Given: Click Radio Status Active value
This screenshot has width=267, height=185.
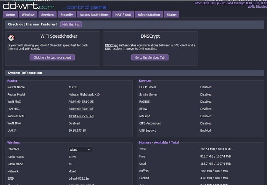Looking at the screenshot, I should (72, 157).
